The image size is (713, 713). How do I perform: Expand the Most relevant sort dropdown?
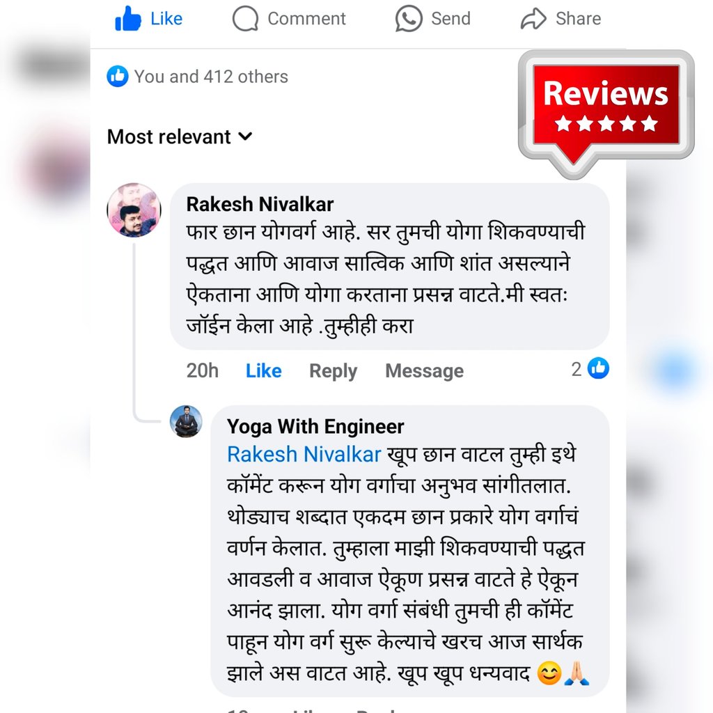180,136
